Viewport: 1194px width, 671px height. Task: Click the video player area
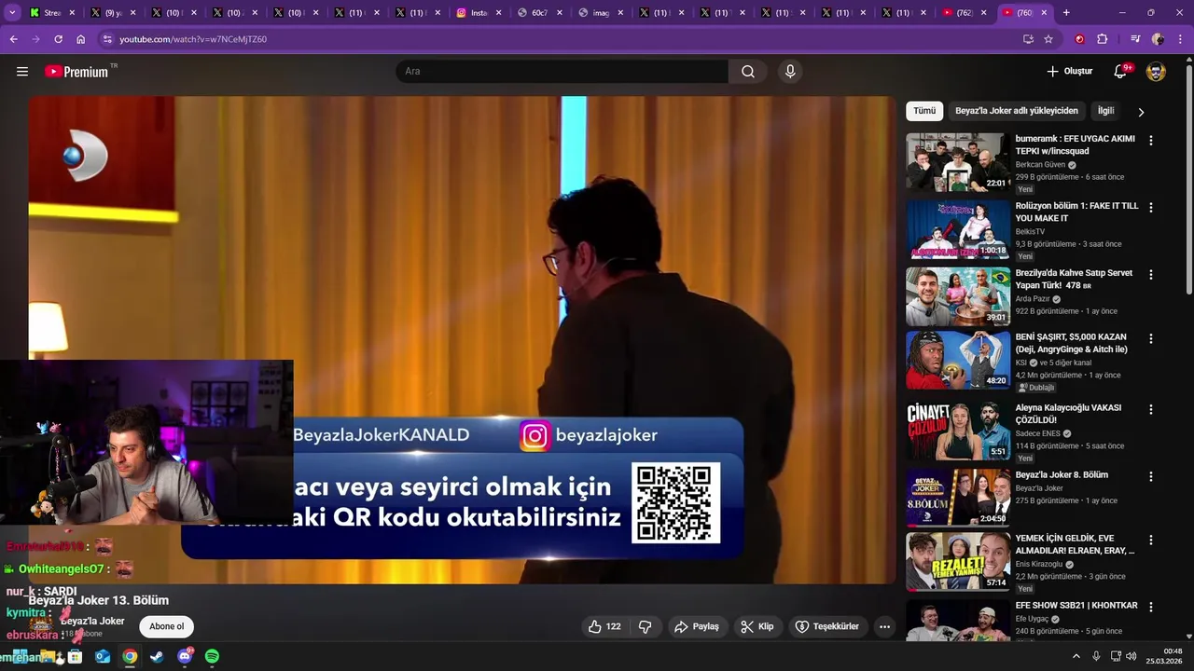(x=462, y=339)
